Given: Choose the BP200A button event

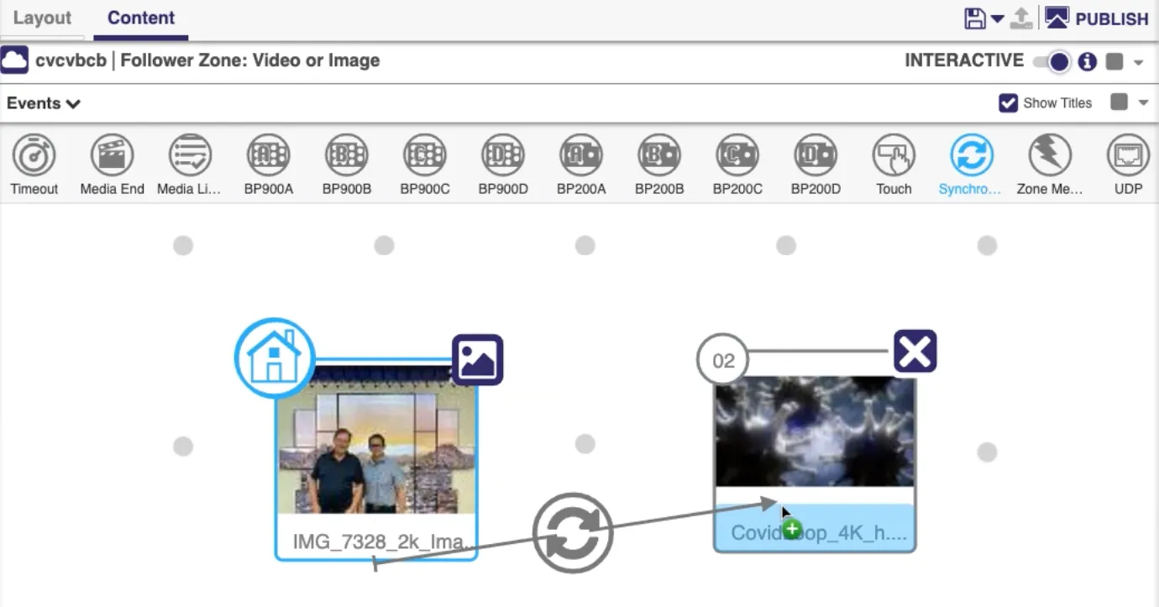Looking at the screenshot, I should [581, 155].
